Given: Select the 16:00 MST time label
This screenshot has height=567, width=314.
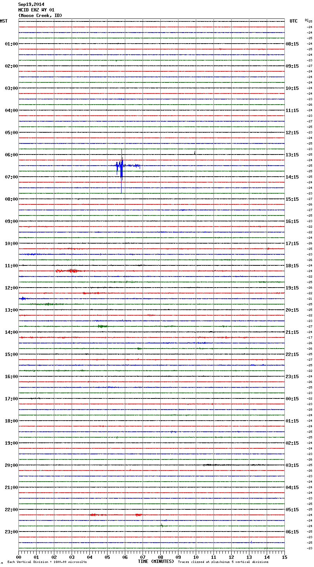Looking at the screenshot, I should pyautogui.click(x=11, y=377).
